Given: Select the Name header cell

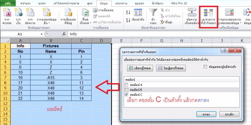Looking at the screenshot, I should point(51,51).
